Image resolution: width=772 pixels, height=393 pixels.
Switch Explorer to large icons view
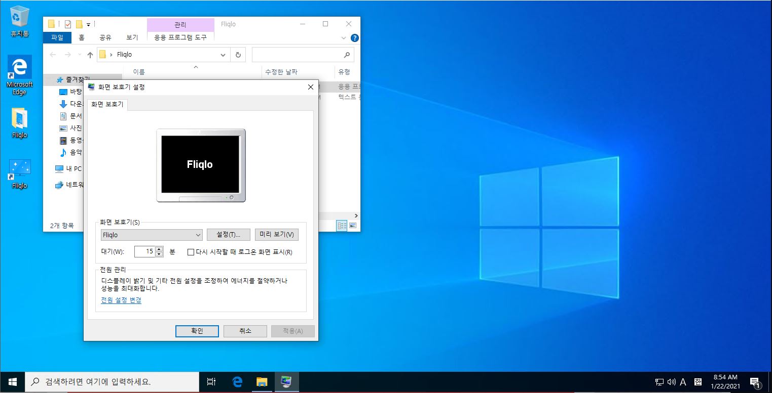(x=353, y=226)
